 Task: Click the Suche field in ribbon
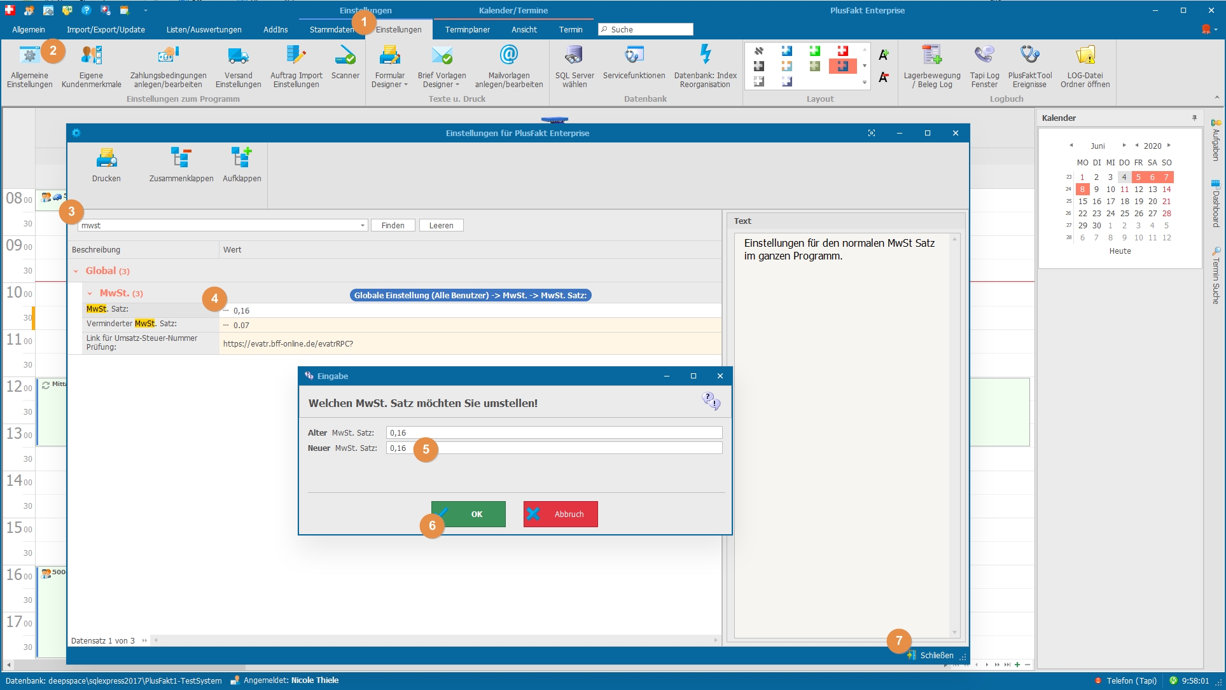[646, 30]
